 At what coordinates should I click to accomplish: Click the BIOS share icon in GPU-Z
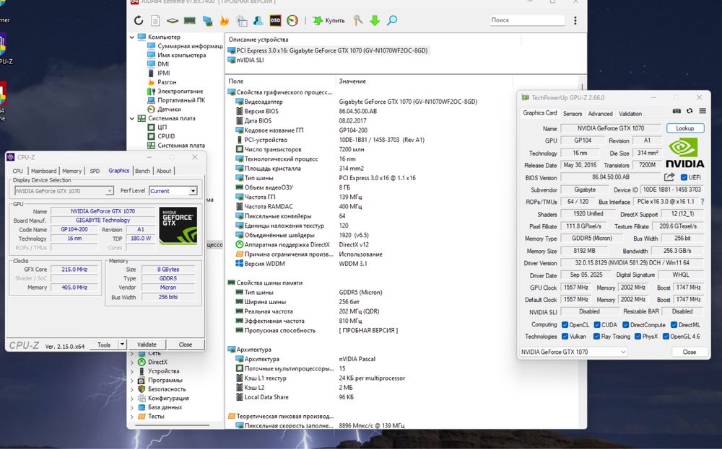pos(669,177)
